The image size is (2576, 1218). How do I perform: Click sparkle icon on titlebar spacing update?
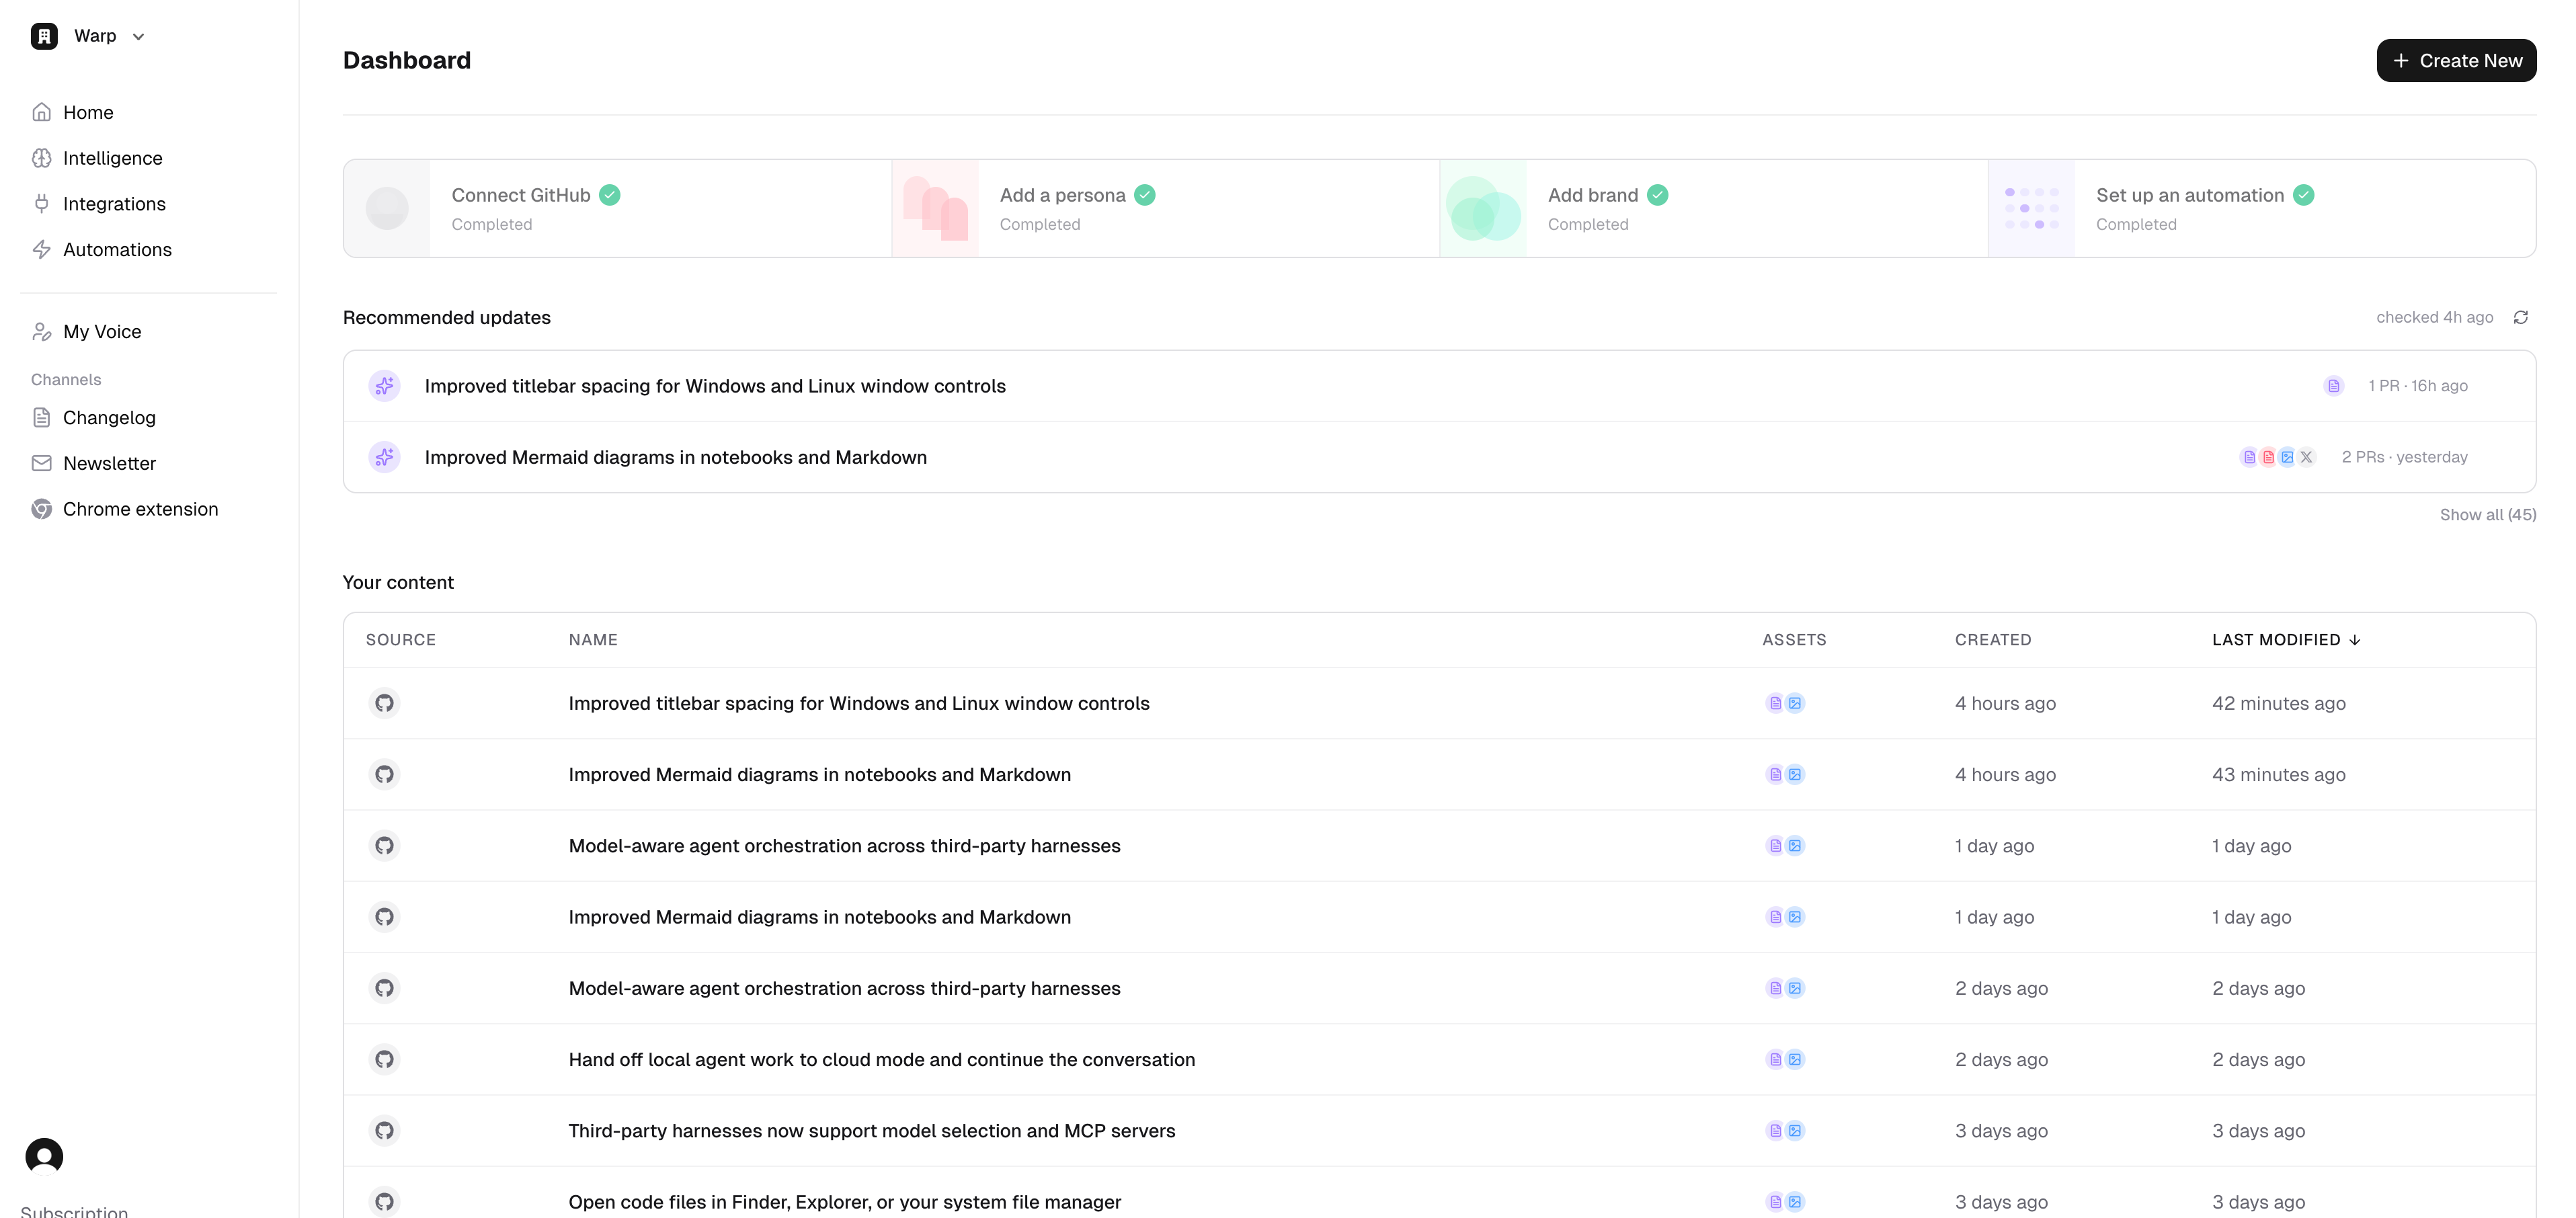(x=384, y=386)
